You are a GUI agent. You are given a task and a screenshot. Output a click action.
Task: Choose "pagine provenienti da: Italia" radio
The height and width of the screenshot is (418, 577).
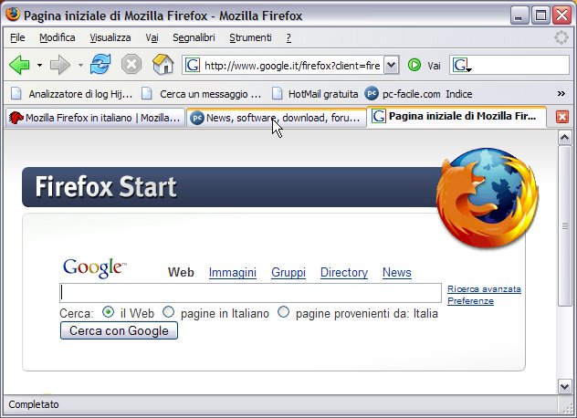283,312
